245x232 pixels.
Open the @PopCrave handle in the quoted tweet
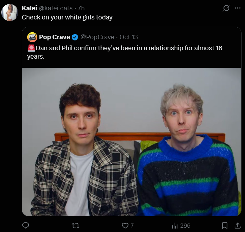(x=97, y=37)
